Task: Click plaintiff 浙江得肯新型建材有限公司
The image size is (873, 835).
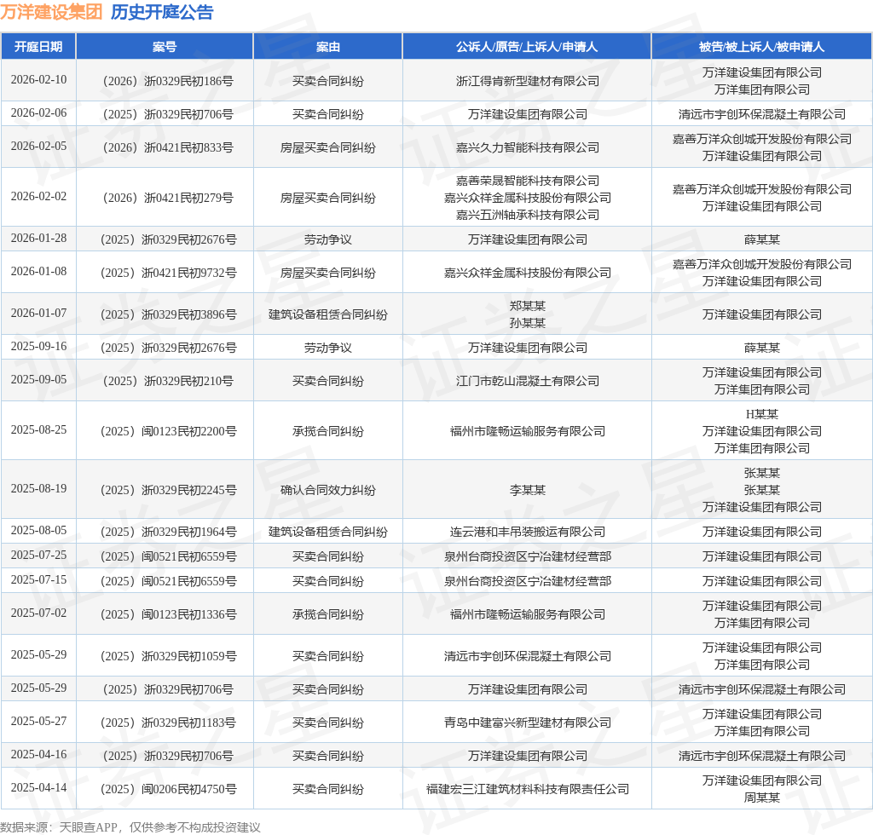Action: click(x=527, y=81)
